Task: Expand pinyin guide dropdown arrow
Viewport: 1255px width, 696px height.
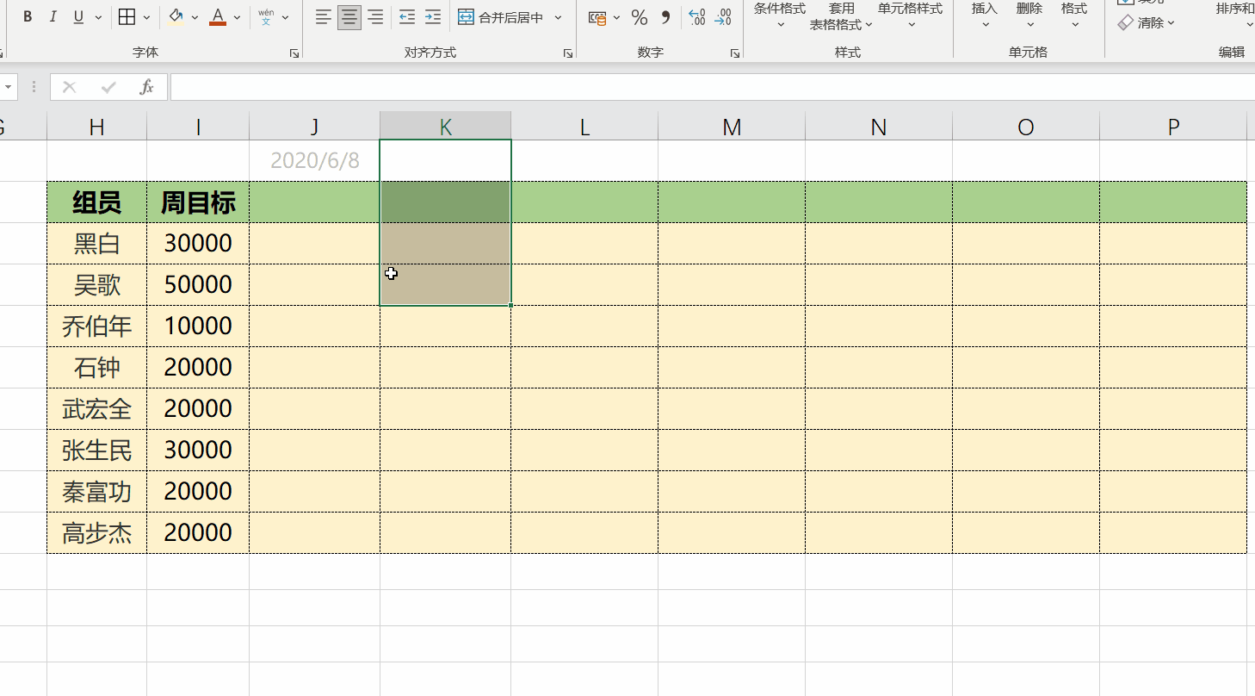Action: pyautogui.click(x=285, y=17)
